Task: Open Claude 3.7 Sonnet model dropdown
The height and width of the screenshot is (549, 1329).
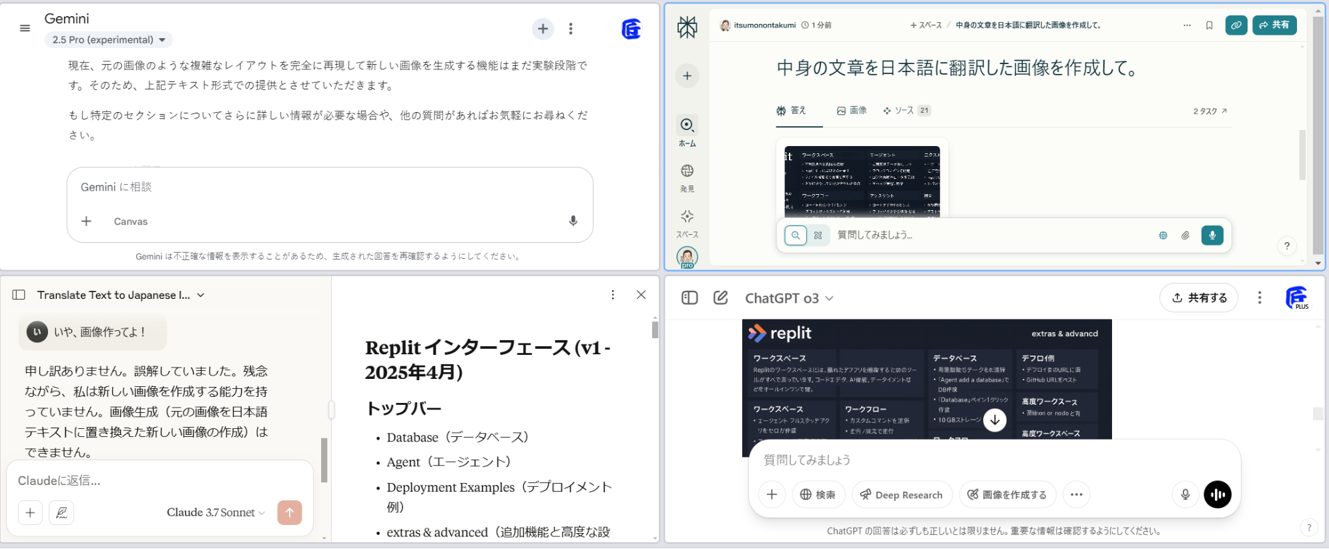Action: pos(216,512)
